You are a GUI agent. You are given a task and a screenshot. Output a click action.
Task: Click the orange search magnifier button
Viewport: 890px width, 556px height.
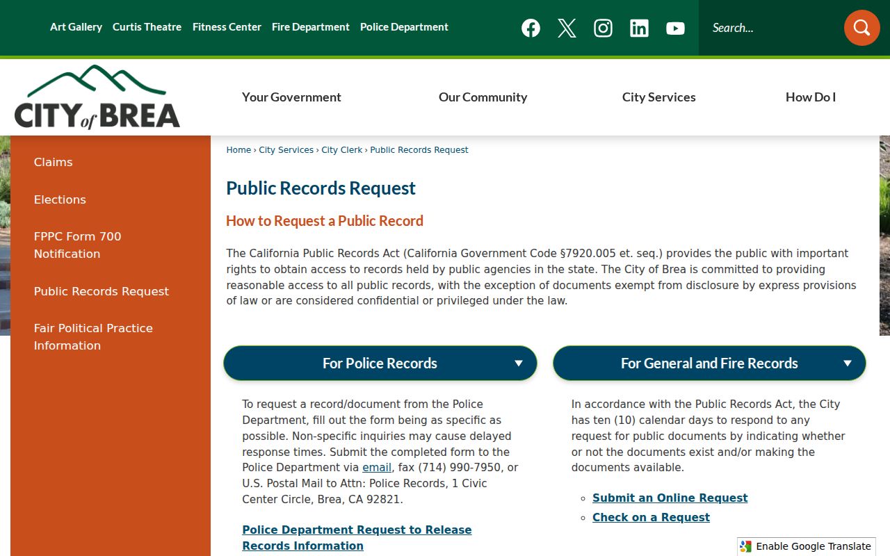pyautogui.click(x=862, y=28)
